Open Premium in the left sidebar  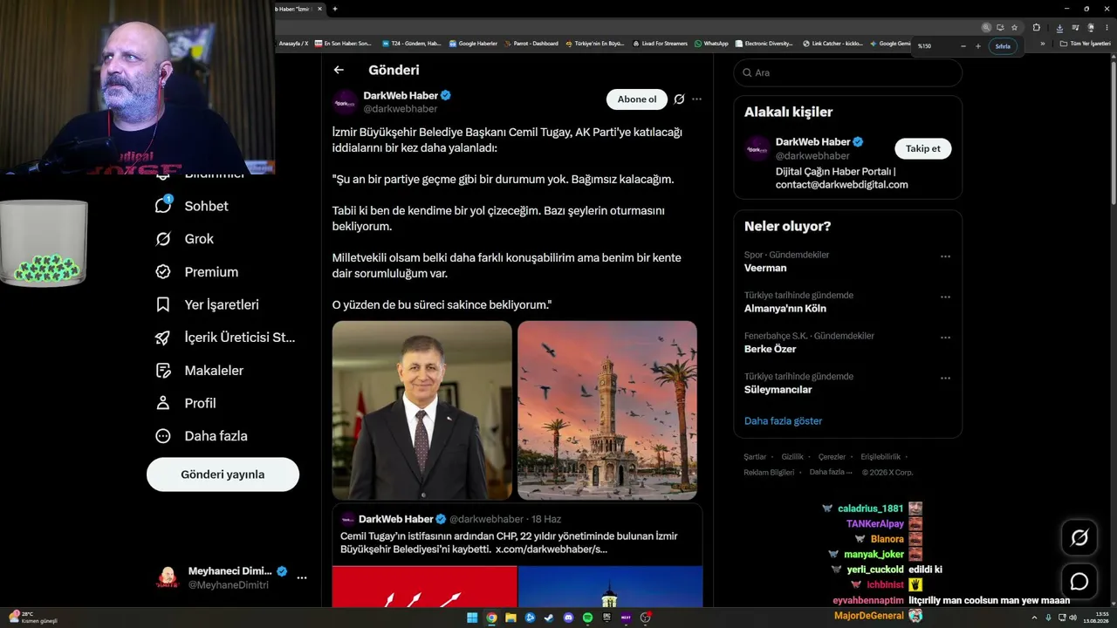point(197,272)
